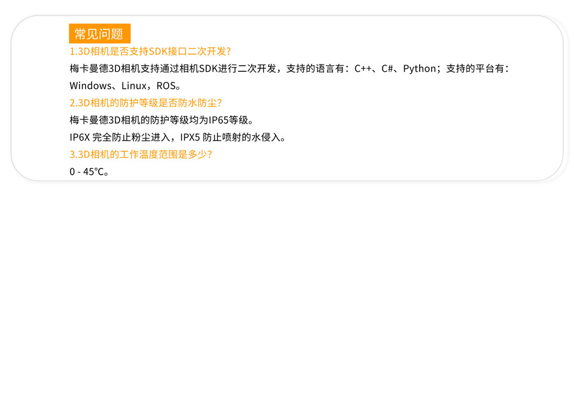Viewport: 574px width, 406px height.
Task: Click "Linux" in the platform list
Action: [134, 86]
